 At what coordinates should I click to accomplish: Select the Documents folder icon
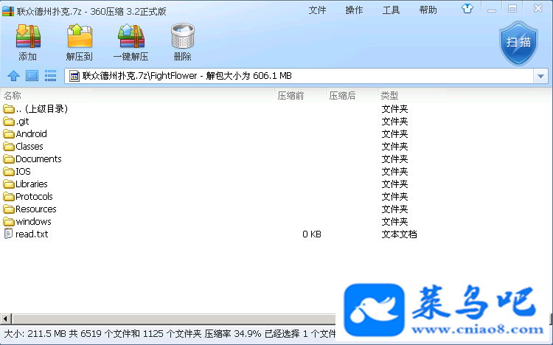coord(9,159)
